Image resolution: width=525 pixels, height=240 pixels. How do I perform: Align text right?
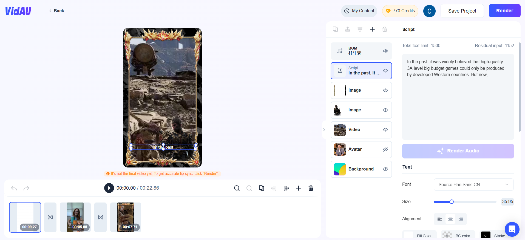click(x=461, y=219)
